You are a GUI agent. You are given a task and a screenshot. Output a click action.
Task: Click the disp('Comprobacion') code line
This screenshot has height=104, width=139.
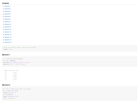[11, 96]
